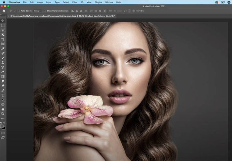Screen dimensions: 232x161
Task: Select the Rectangular Marquee tool
Action: [x=3, y=25]
